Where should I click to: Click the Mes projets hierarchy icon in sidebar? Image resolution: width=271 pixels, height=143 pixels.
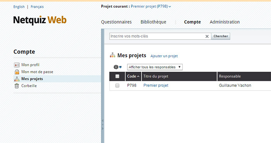click(17, 79)
